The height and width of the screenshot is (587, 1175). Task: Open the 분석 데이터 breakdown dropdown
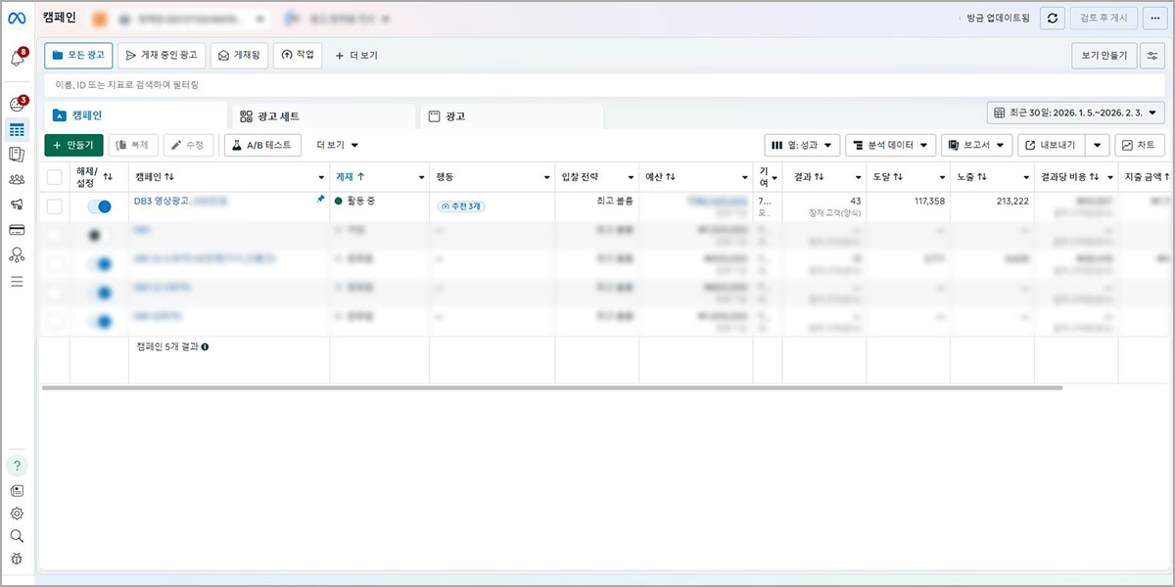[890, 145]
